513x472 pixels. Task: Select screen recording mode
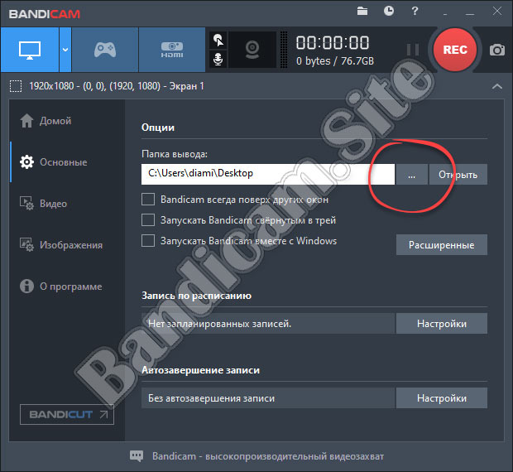click(30, 50)
